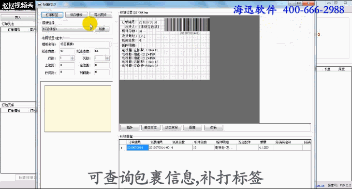The width and height of the screenshot is (352, 189).
Task: Increase the 行数 row count stepper
Action: [73, 57]
